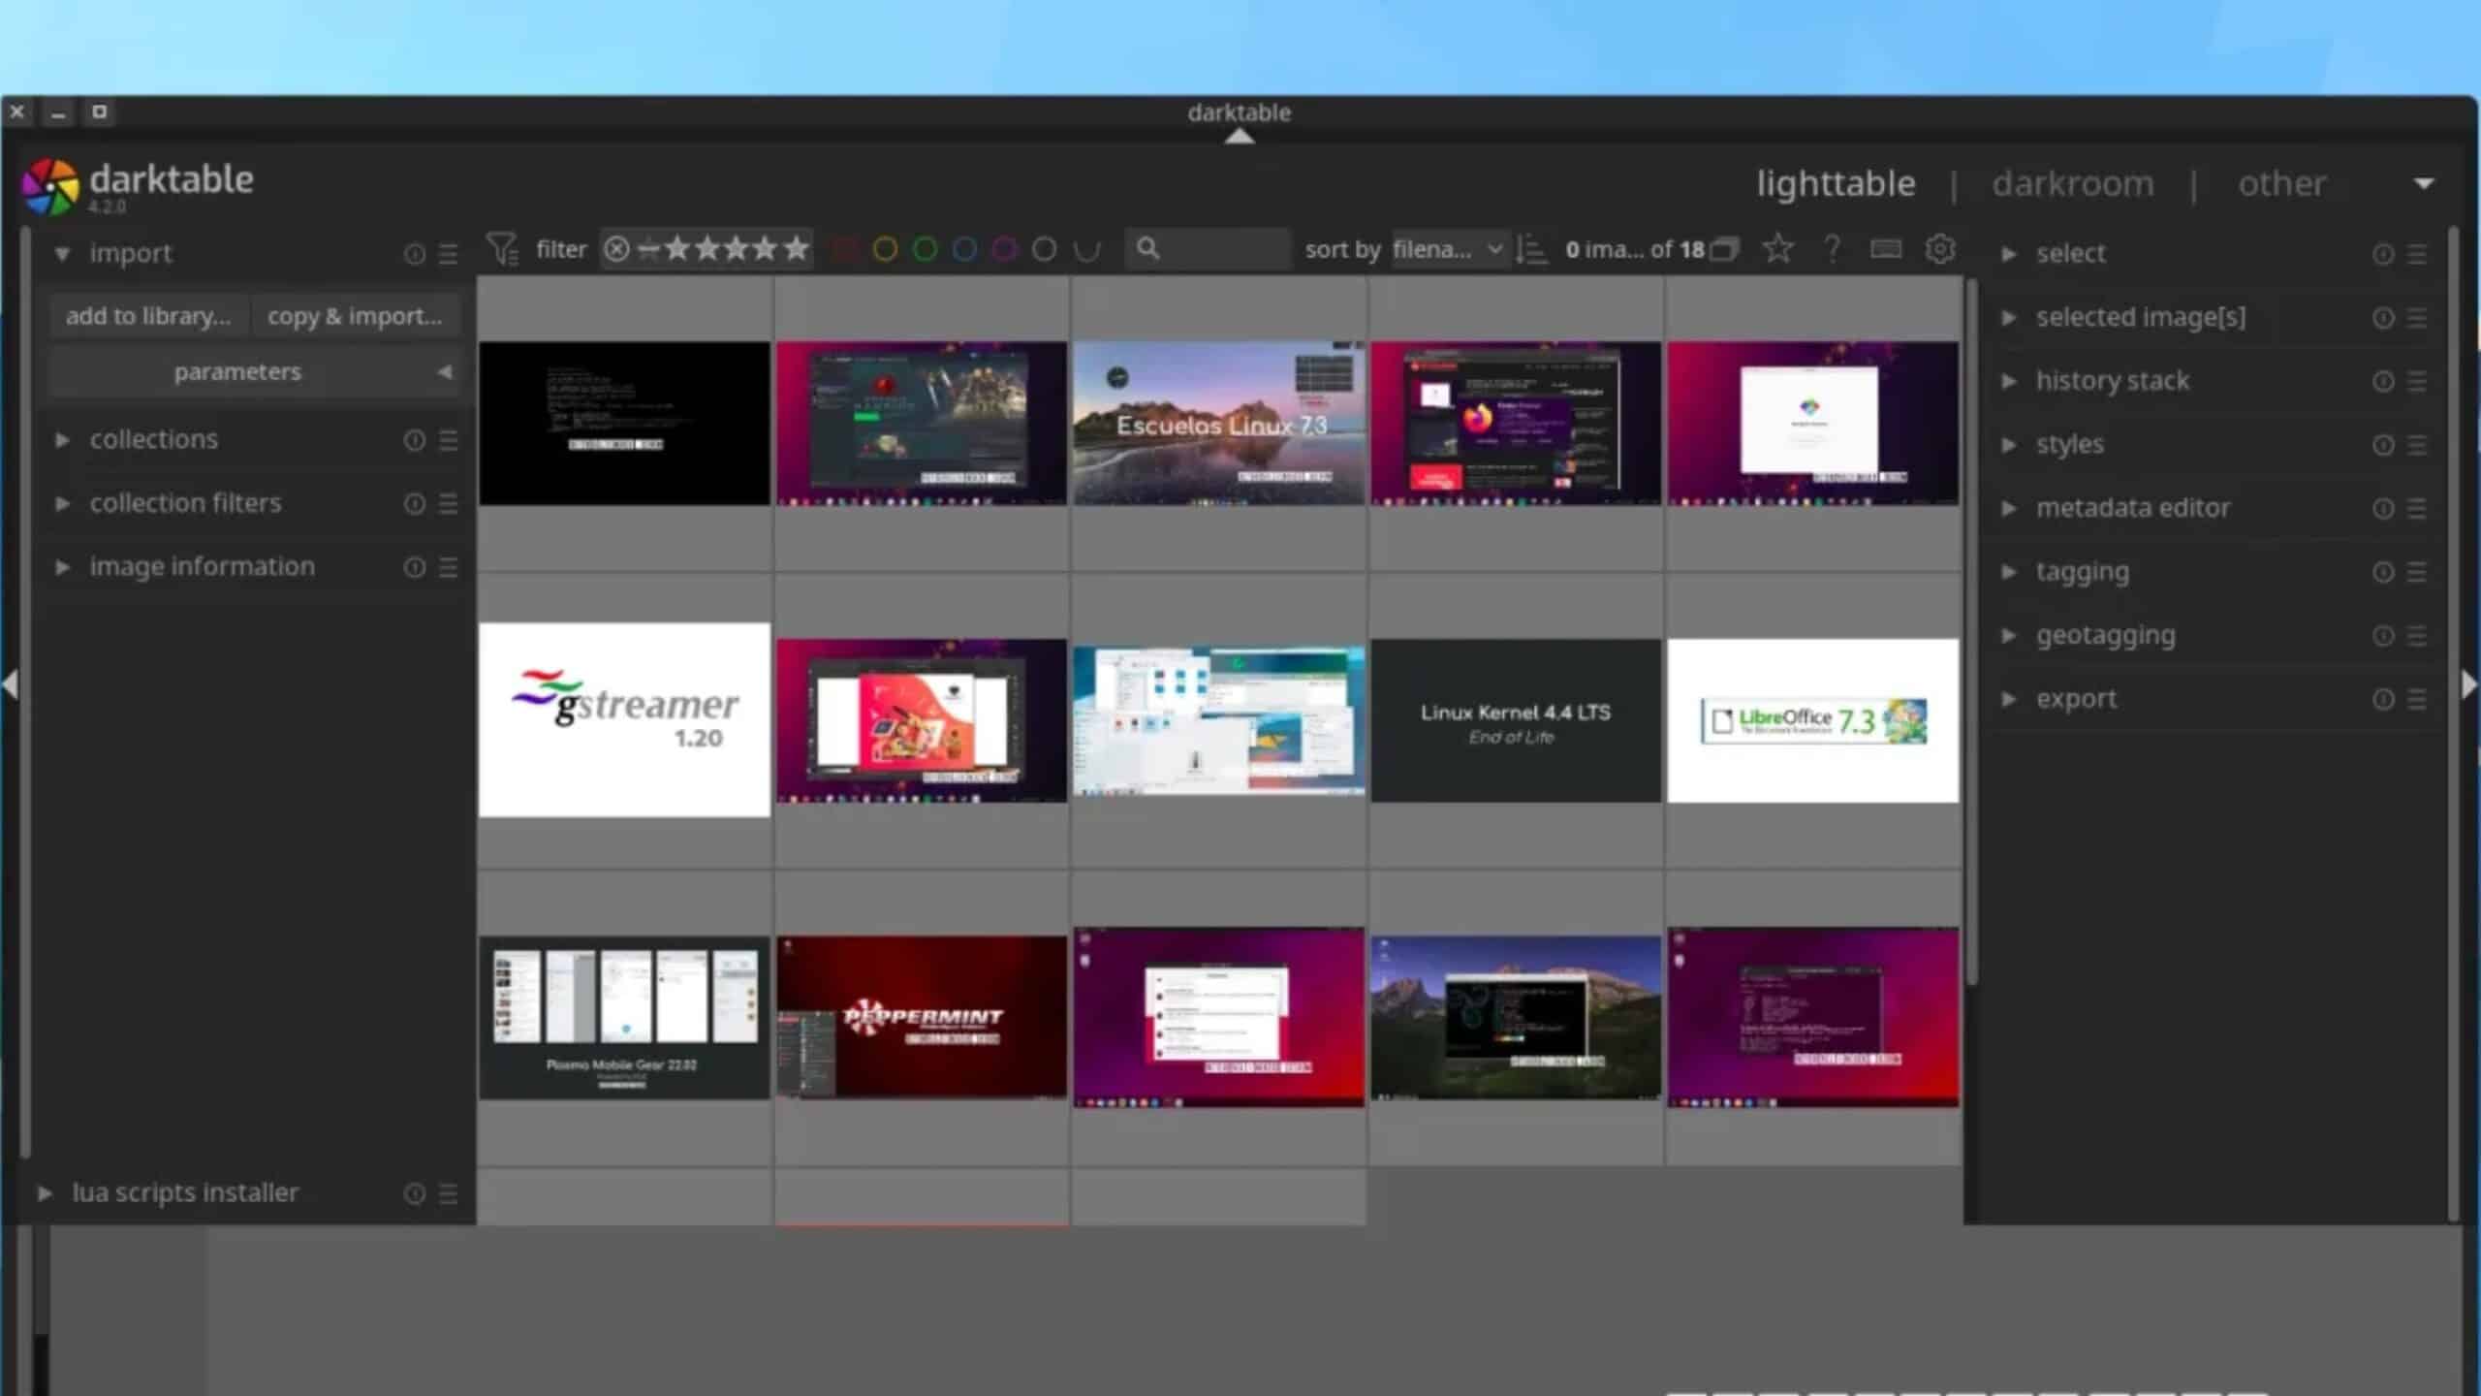
Task: Select the Peppermint thumbnail
Action: pos(922,1017)
